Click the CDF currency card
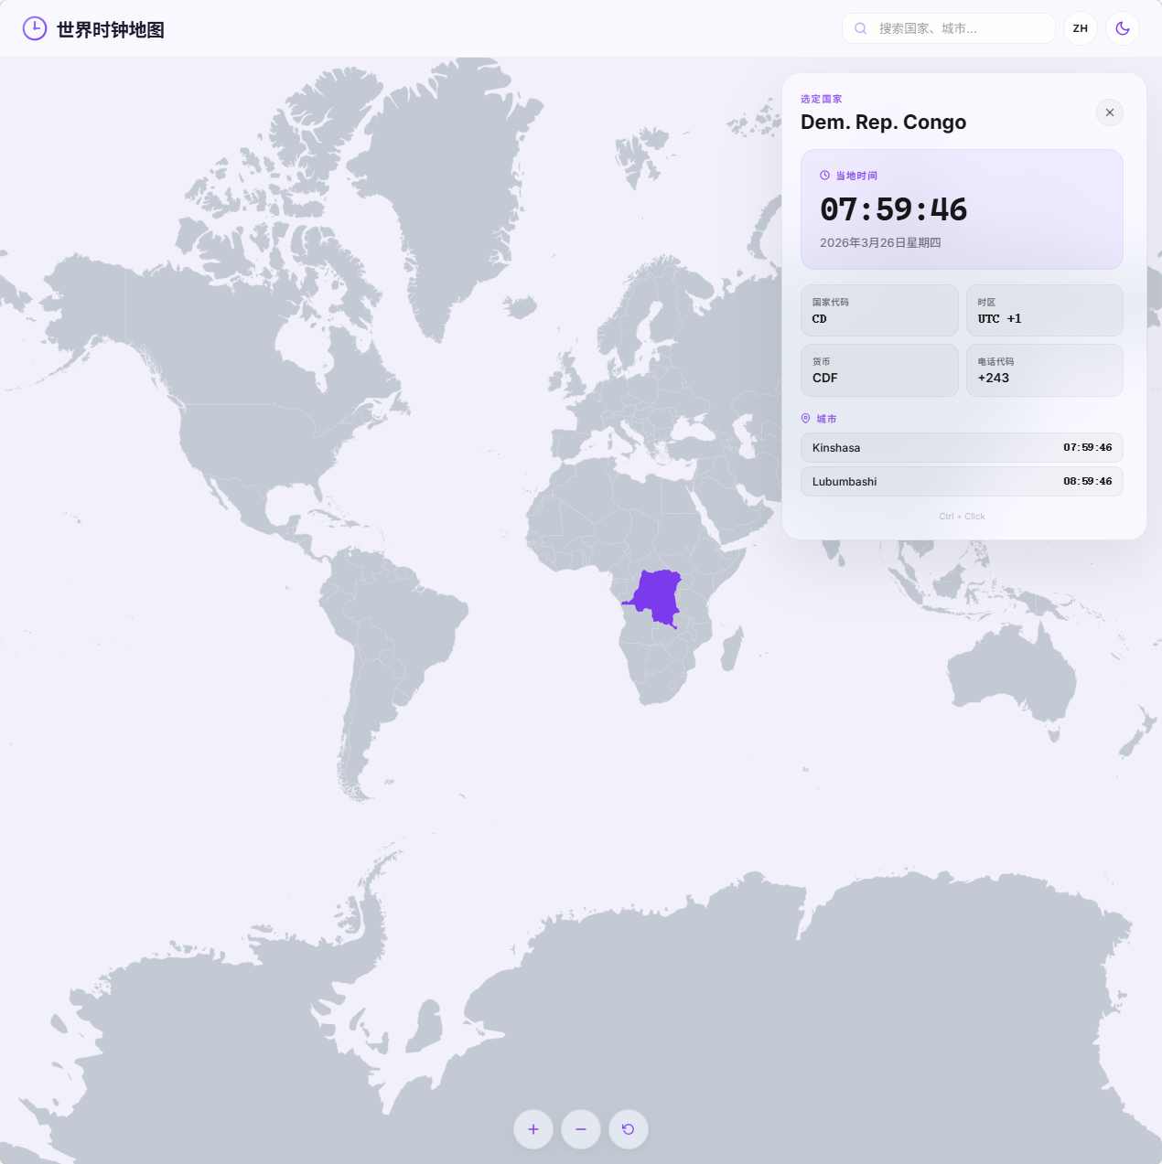The image size is (1162, 1164). tap(879, 370)
